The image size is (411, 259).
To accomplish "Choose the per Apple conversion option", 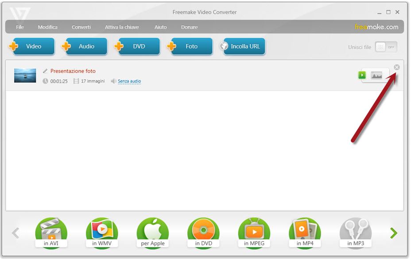I will point(152,233).
